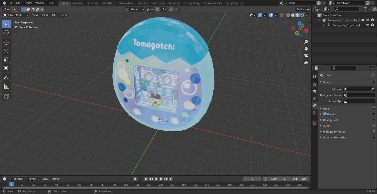Switch to the Geometry Nodes workspace tab

(213, 3)
